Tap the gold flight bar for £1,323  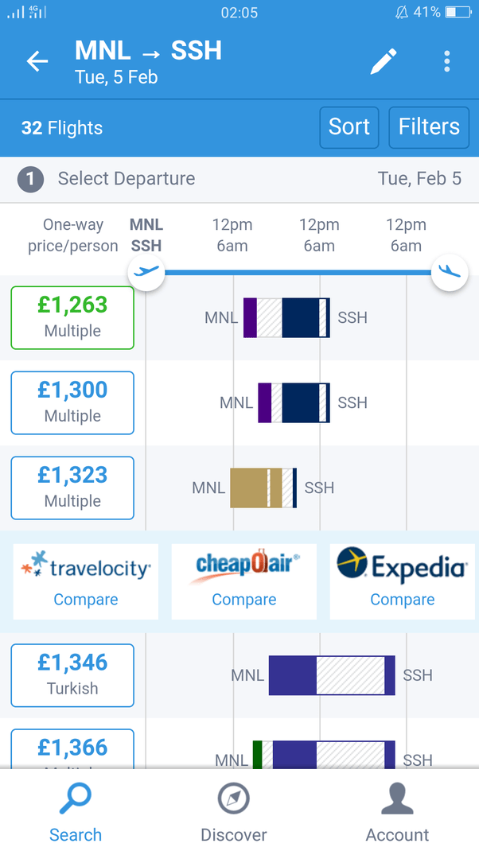[263, 488]
